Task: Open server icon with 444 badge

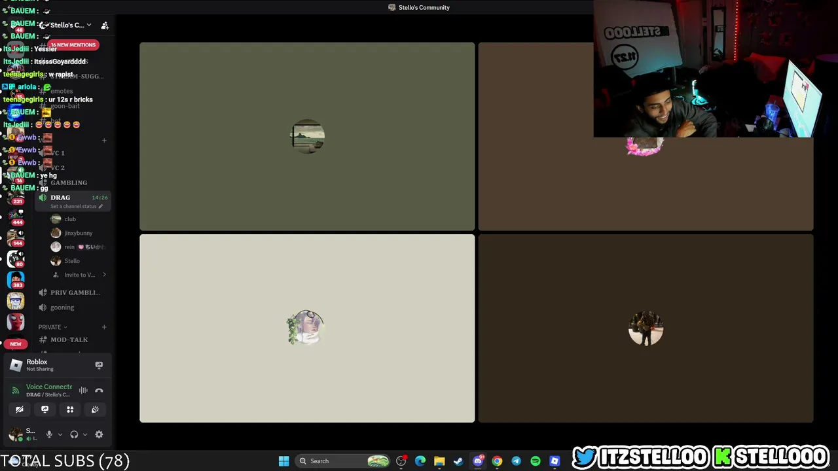Action: pyautogui.click(x=16, y=218)
